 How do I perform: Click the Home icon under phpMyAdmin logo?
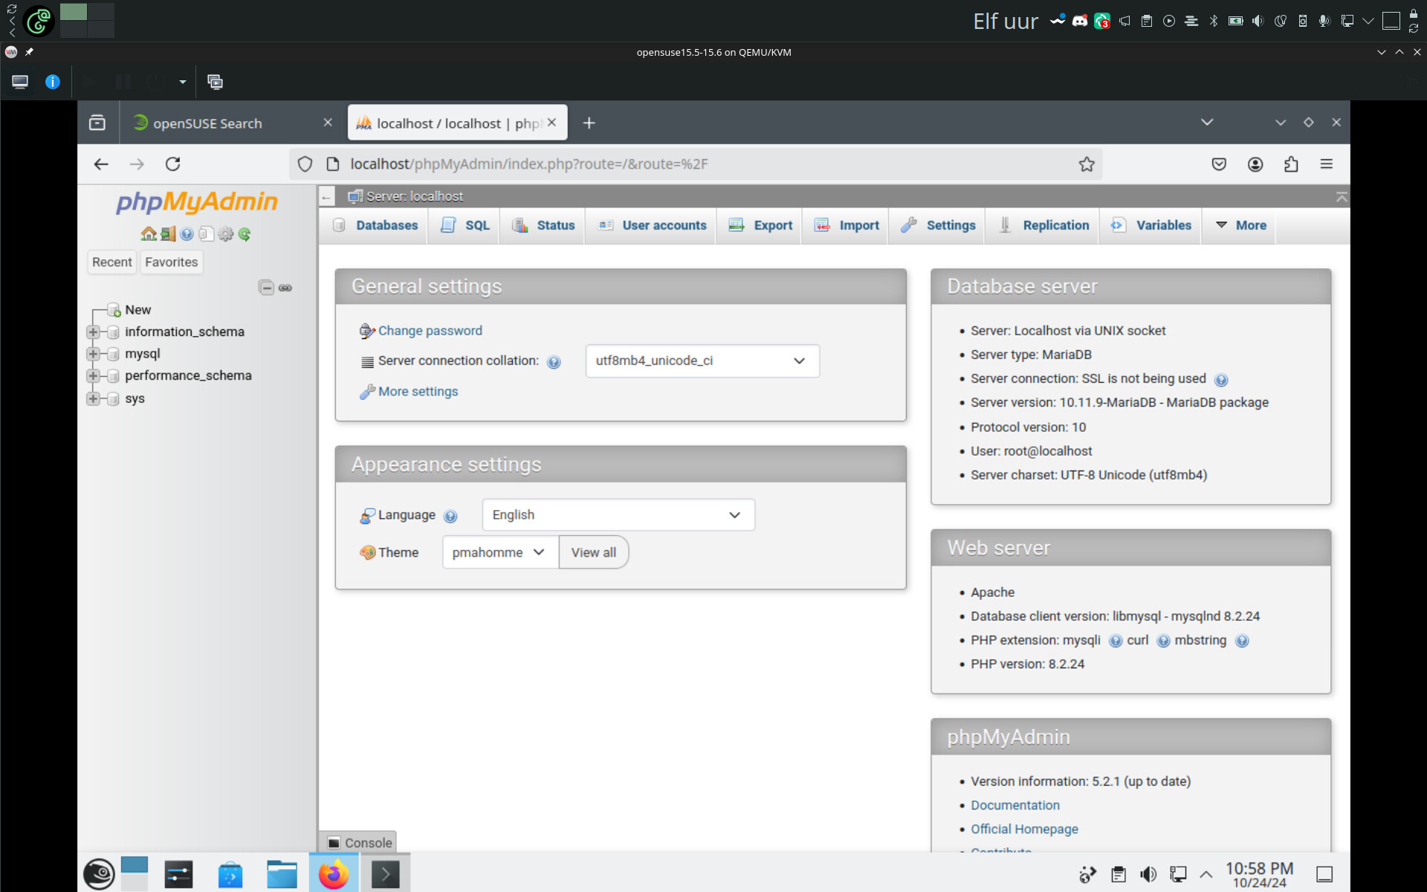(149, 234)
